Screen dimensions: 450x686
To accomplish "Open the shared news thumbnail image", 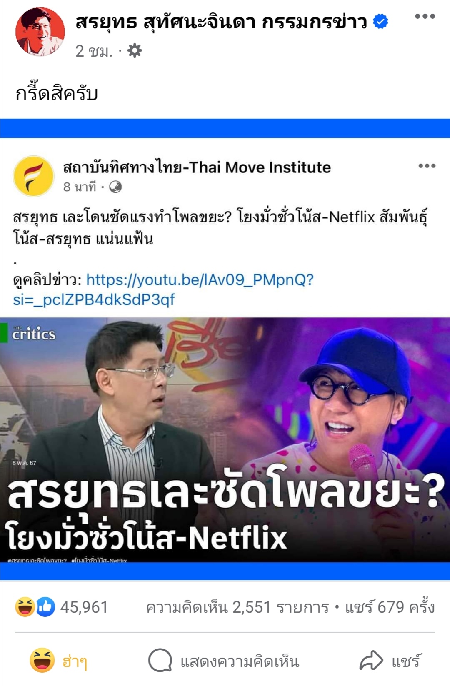I will (225, 440).
